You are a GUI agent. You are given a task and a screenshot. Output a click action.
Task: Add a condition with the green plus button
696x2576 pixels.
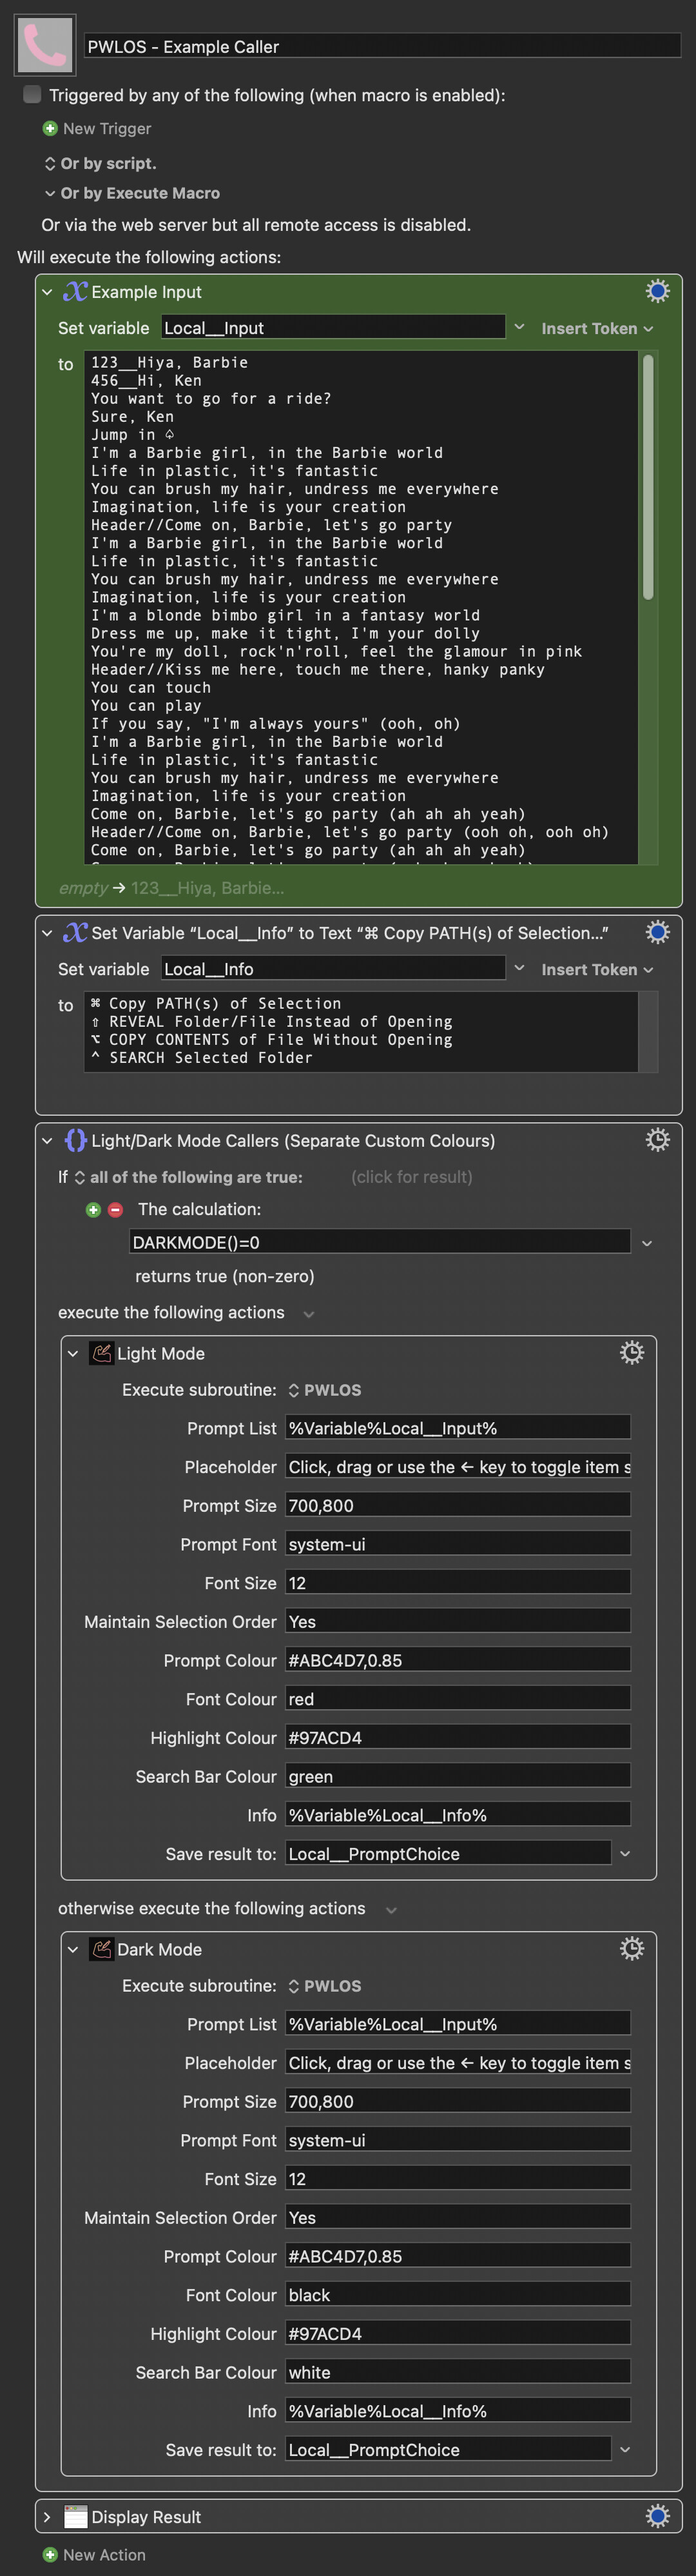click(x=93, y=1209)
